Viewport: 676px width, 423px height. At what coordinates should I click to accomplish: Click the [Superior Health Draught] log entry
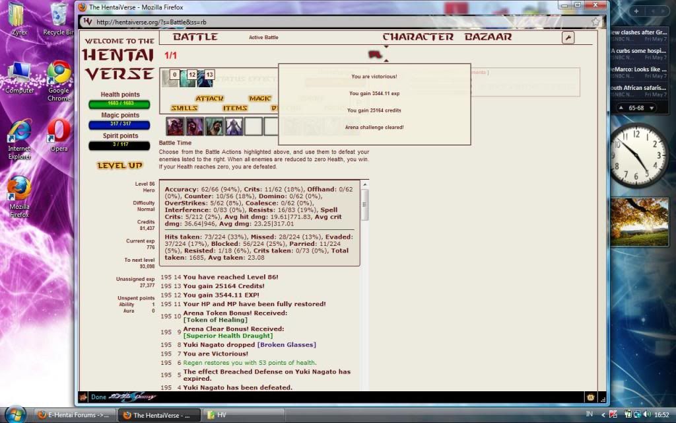(x=228, y=336)
